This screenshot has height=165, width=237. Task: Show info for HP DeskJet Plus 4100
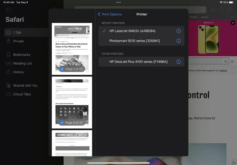coord(178,62)
